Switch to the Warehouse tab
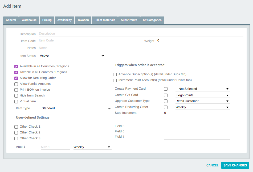253x172 pixels. pos(29,20)
